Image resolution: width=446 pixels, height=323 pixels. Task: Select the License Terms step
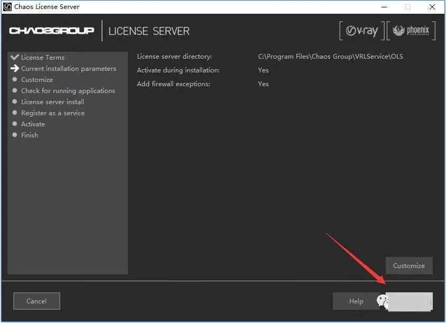point(43,58)
